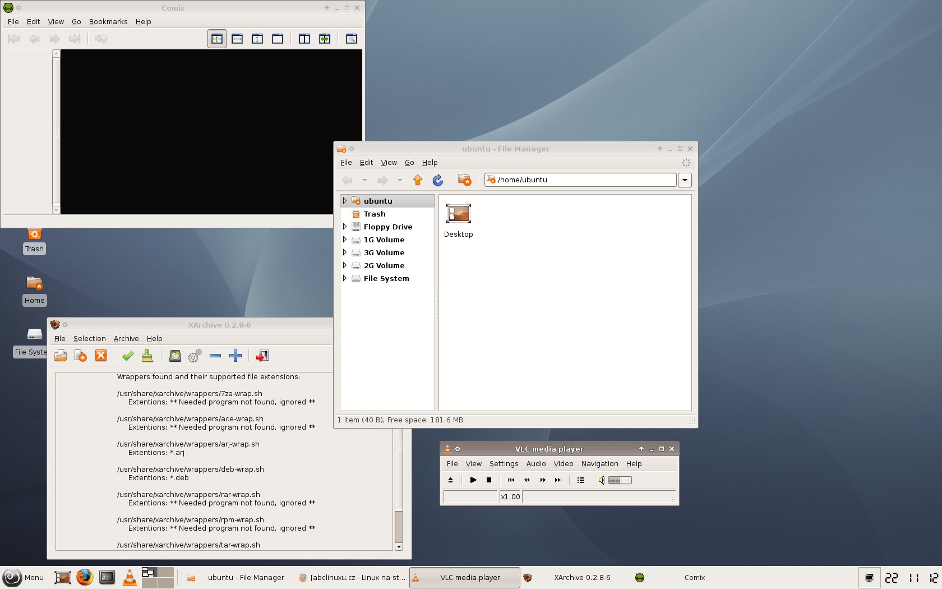Click XArchive gears settings icon

pos(195,356)
